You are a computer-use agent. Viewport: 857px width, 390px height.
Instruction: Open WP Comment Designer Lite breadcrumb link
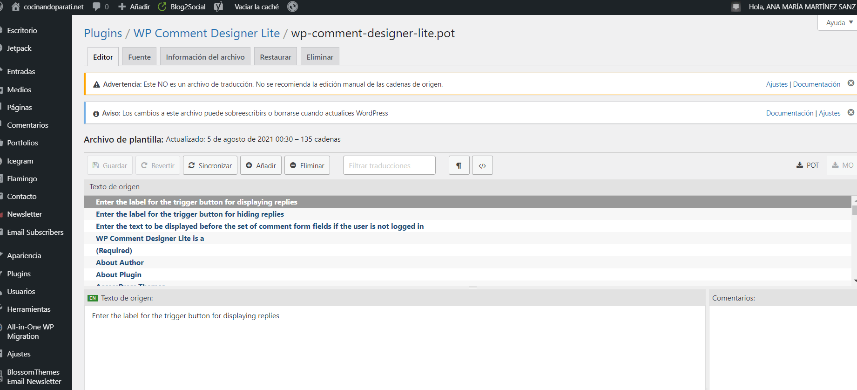[207, 34]
